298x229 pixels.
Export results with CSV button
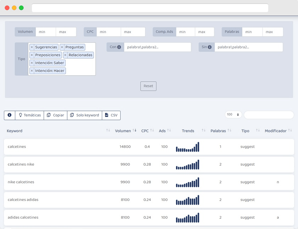tap(111, 115)
